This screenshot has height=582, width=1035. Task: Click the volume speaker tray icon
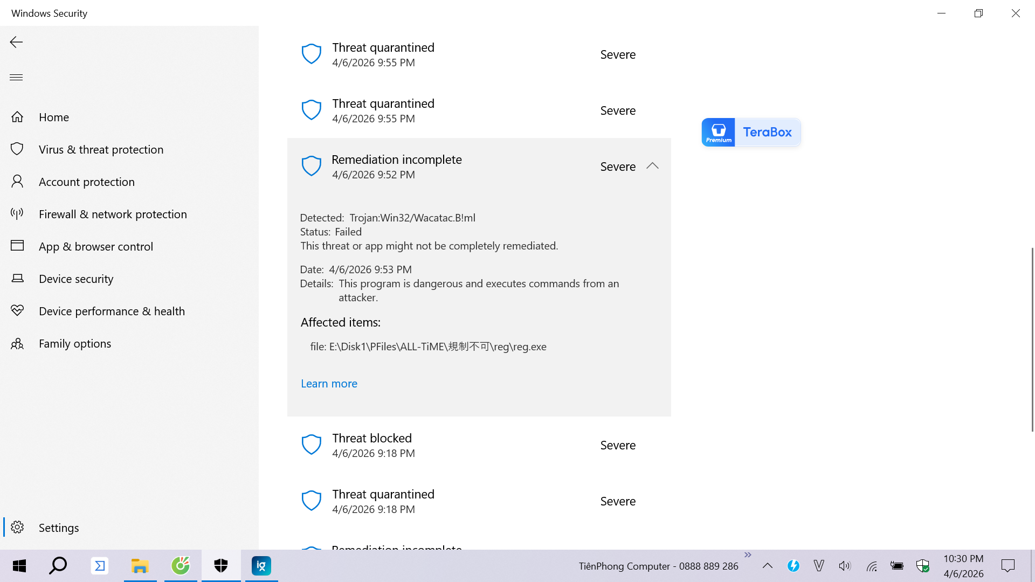(845, 566)
